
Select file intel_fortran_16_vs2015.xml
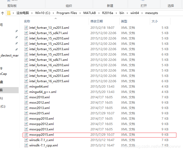(x=97, y=81)
